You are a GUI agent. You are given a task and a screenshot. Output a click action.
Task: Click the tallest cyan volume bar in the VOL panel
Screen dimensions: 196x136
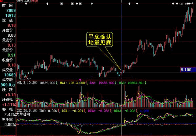tap(81, 97)
